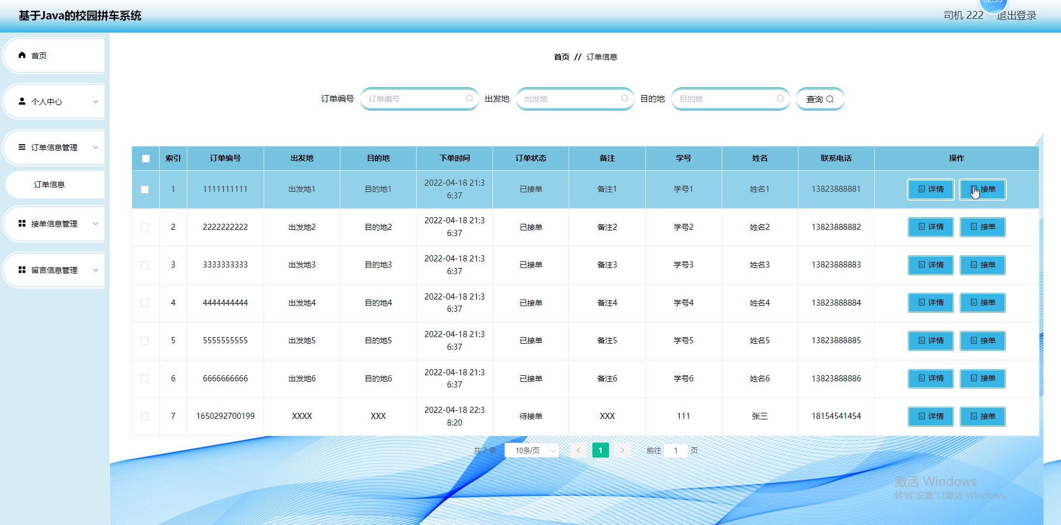Click the 详情 icon for order 2222222222
This screenshot has width=1061, height=525.
921,227
